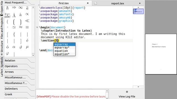Screen dimensions: 177x99
Task: Insert the lowercase å ring symbol
Action: tap(20, 15)
